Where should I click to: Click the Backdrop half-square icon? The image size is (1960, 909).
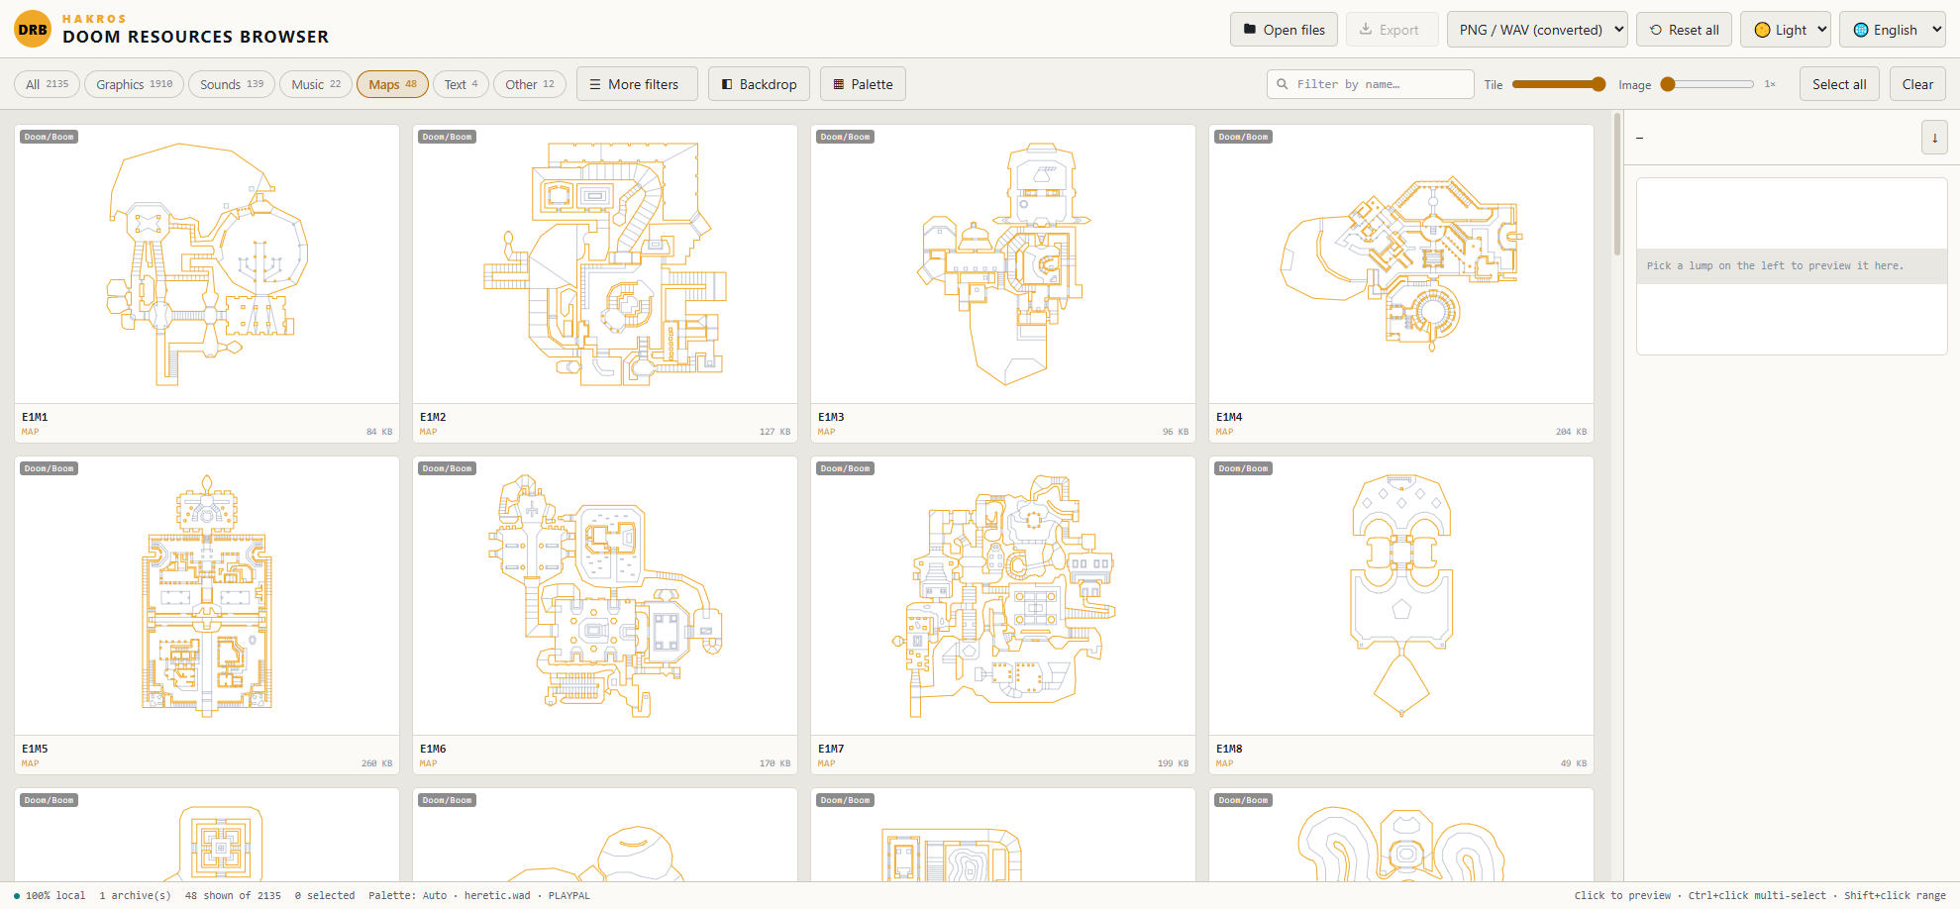tap(727, 84)
